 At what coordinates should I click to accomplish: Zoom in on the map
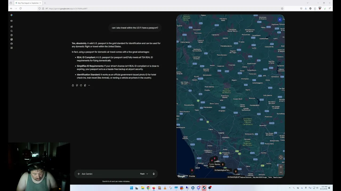coord(281,167)
